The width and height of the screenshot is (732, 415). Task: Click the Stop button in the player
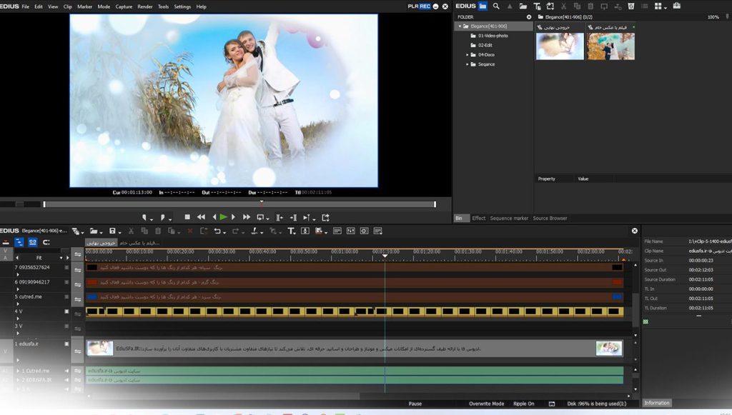coord(187,217)
